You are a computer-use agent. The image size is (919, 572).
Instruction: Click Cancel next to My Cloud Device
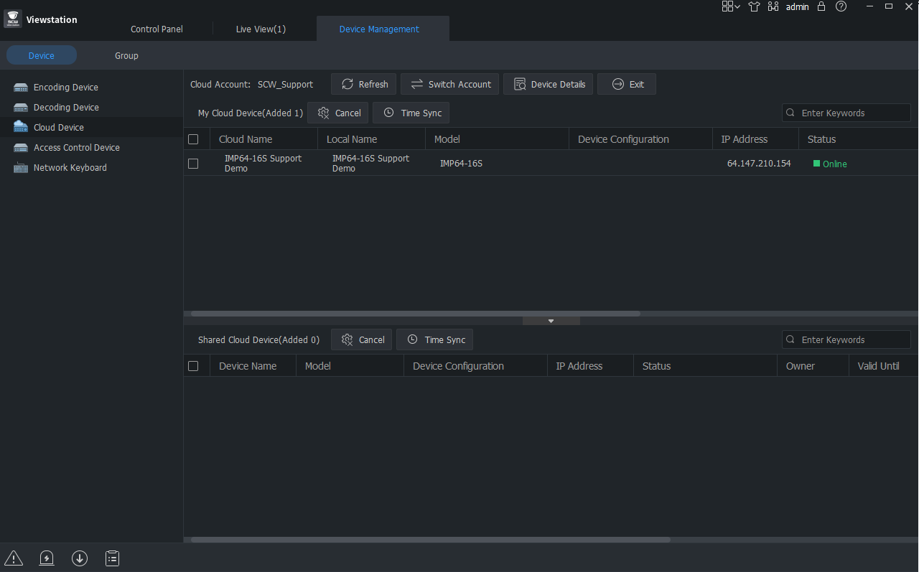click(x=338, y=113)
